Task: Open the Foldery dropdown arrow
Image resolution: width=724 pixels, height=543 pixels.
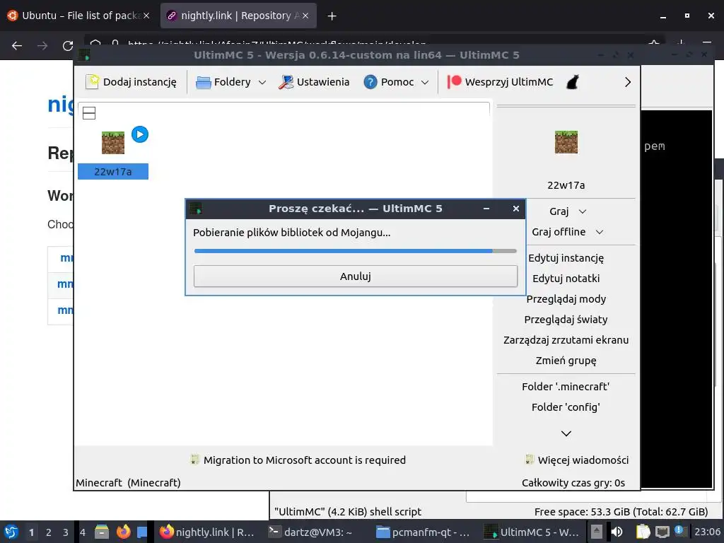Action: (x=262, y=82)
